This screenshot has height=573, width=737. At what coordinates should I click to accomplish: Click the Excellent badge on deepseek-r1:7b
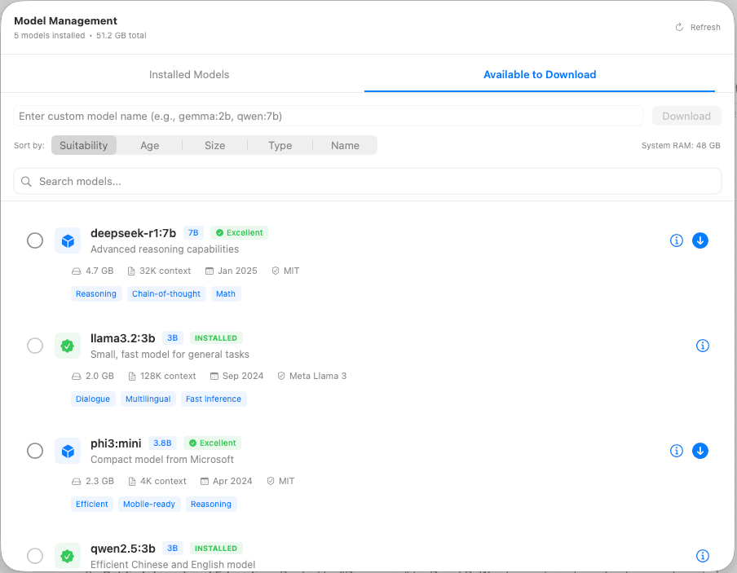click(239, 232)
